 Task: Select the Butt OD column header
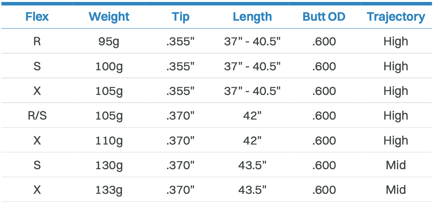[x=324, y=17]
